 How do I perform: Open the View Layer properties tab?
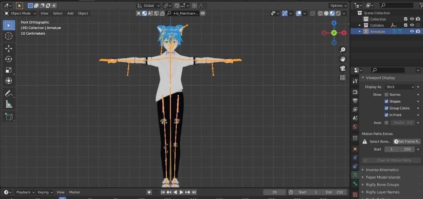(x=355, y=109)
